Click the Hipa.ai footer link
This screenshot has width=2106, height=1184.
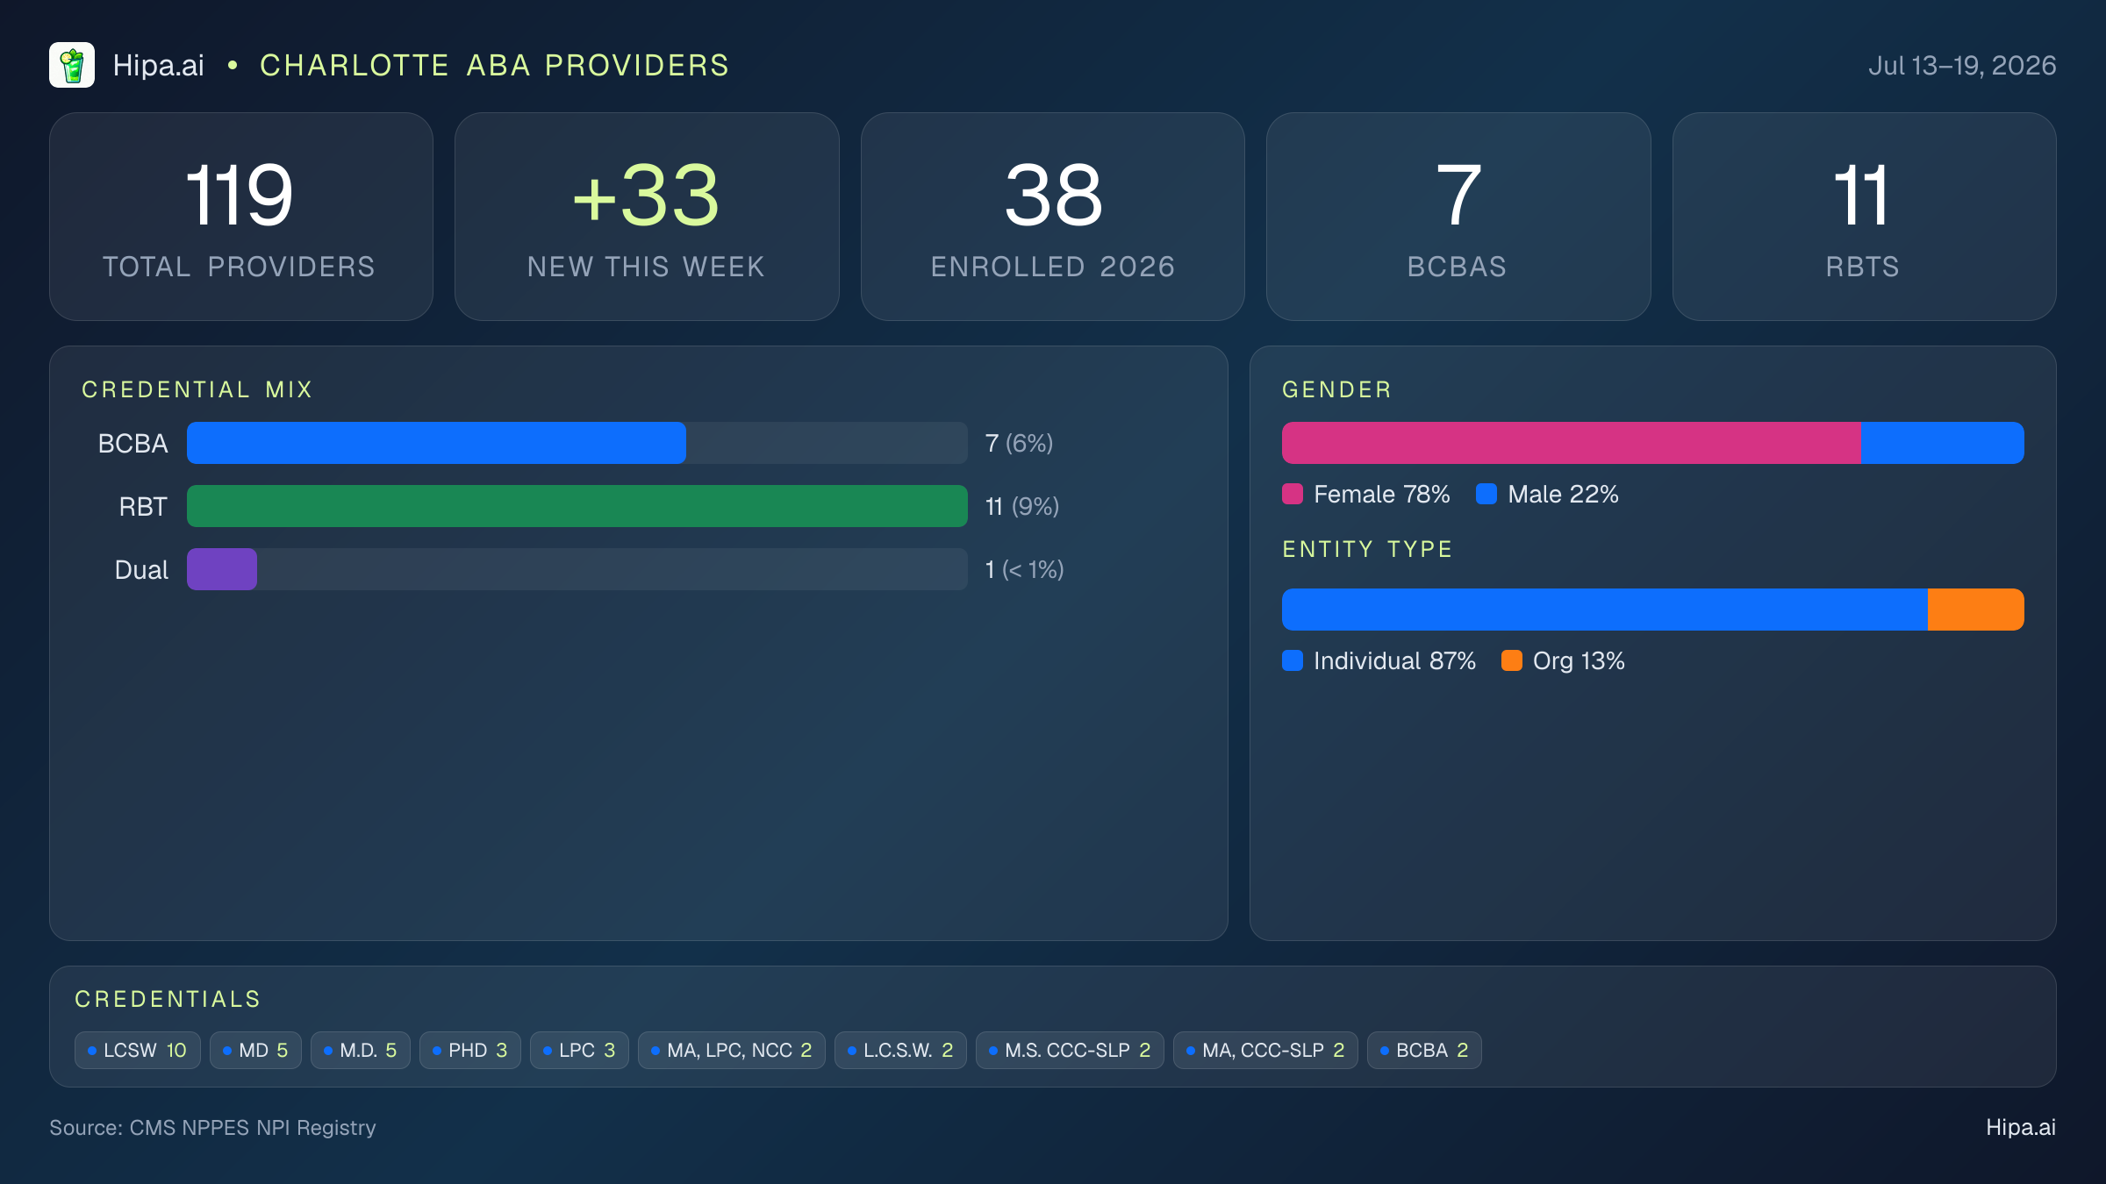2021,1127
